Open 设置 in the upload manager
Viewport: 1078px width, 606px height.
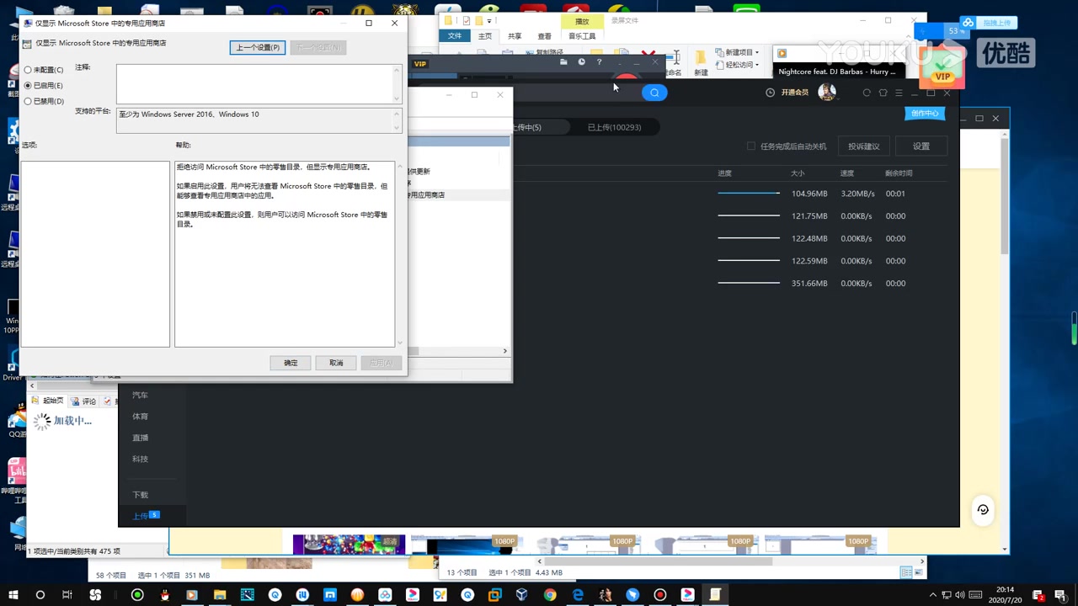coord(921,146)
